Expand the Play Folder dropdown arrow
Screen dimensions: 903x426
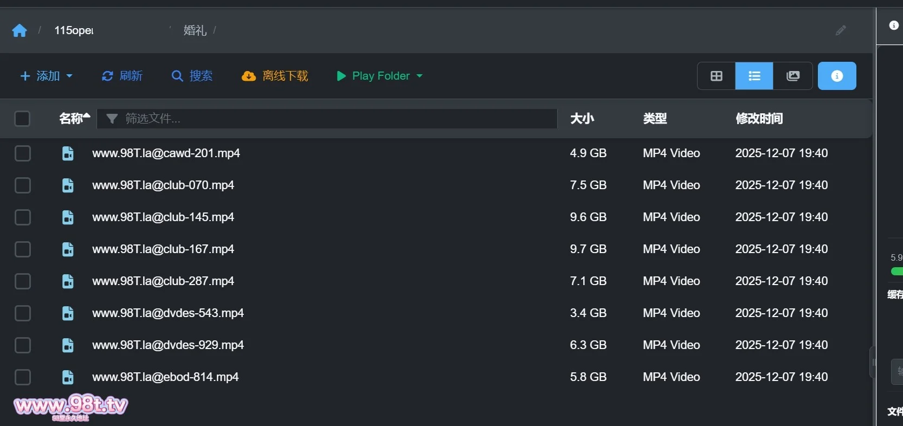click(x=420, y=76)
